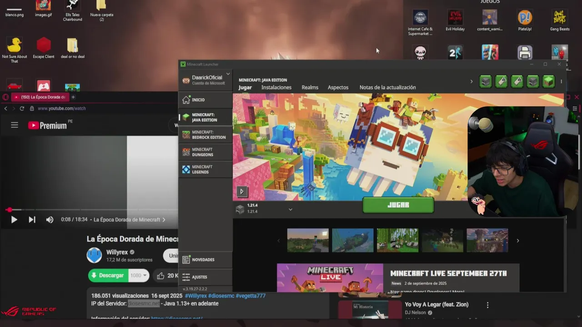This screenshot has height=327, width=582.
Task: Switch to the Realms tab
Action: tap(310, 87)
